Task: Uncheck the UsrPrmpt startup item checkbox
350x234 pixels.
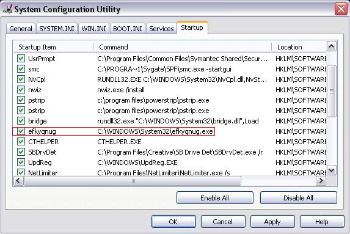Action: tap(21, 59)
